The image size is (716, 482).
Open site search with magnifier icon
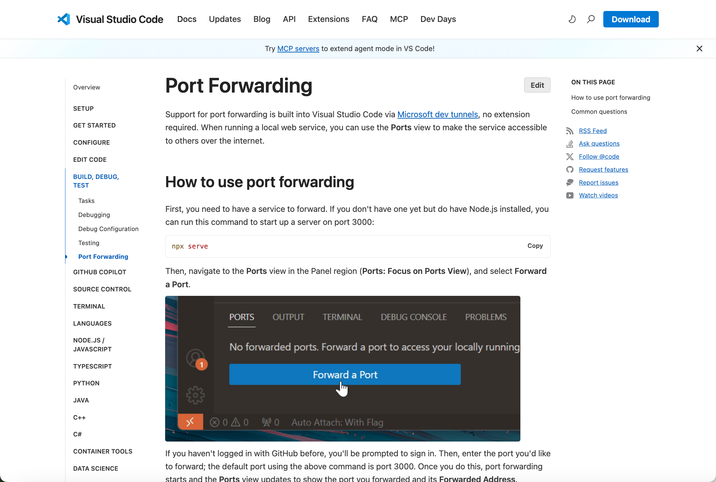point(591,19)
